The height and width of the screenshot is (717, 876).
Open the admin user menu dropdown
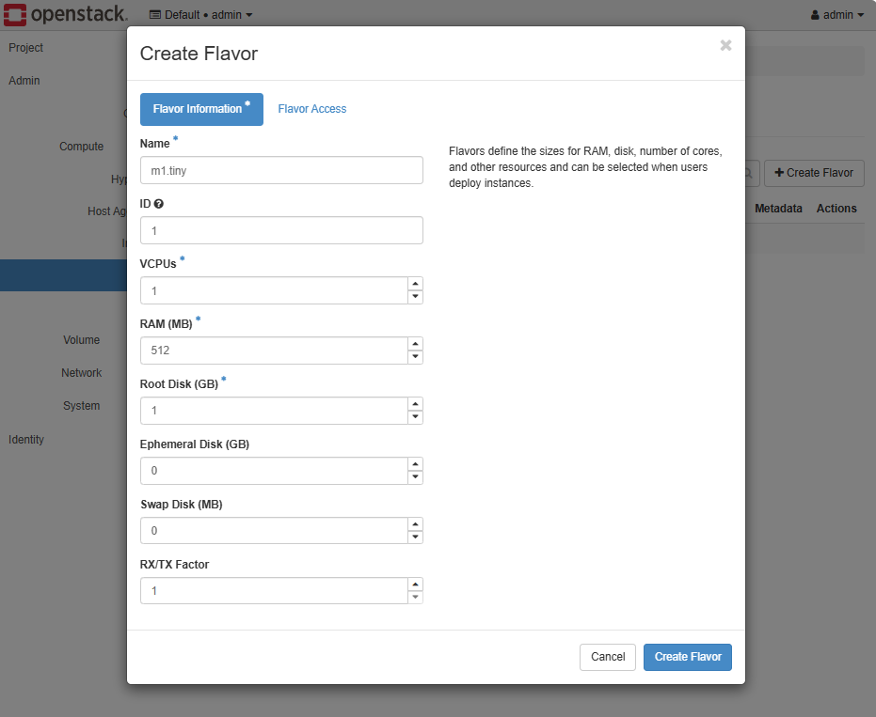836,15
